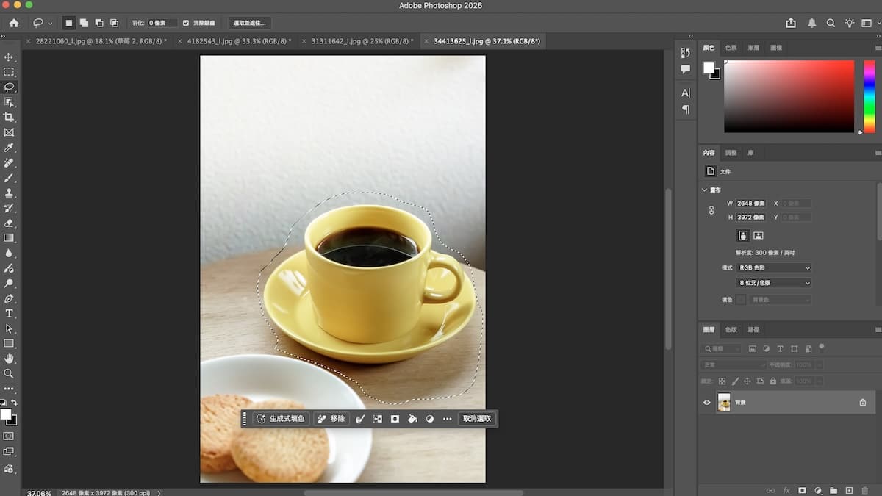
Task: Select the Move tool
Action: point(9,57)
